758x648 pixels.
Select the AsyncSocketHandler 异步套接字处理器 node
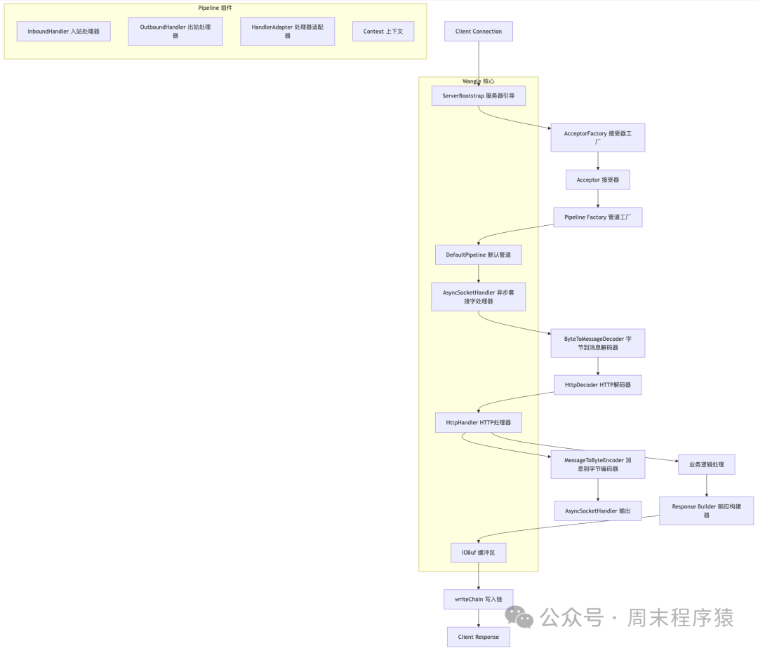pyautogui.click(x=479, y=297)
